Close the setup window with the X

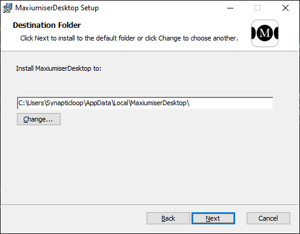pyautogui.click(x=285, y=8)
